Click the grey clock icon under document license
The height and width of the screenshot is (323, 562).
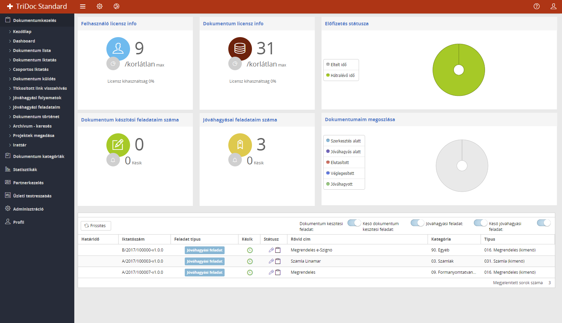235,63
